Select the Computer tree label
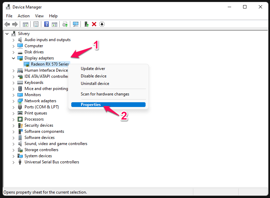The image size is (270, 198). pyautogui.click(x=34, y=46)
